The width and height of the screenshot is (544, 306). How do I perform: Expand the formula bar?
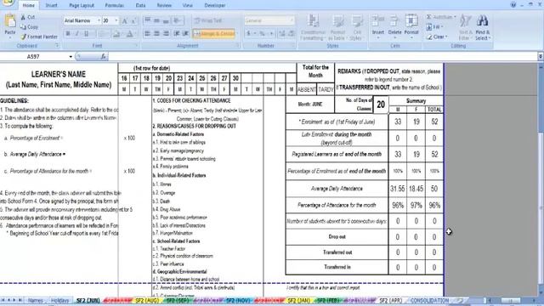tap(541, 56)
